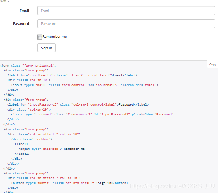The image size is (218, 193).
Task: Check the Remember me checkbox
Action: pos(40,37)
